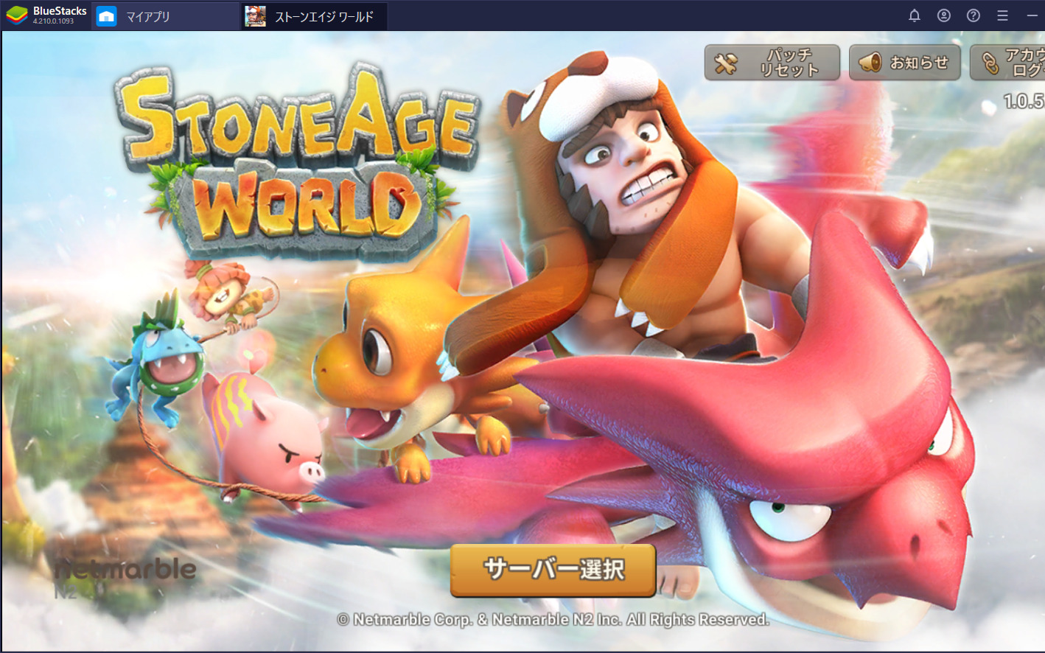Click the Netmarble copyright notice text
1045x653 pixels.
553,620
